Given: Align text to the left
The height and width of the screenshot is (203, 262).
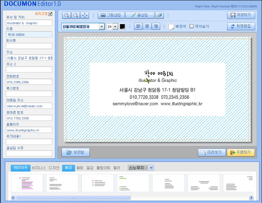Looking at the screenshot, I should 138,26.
